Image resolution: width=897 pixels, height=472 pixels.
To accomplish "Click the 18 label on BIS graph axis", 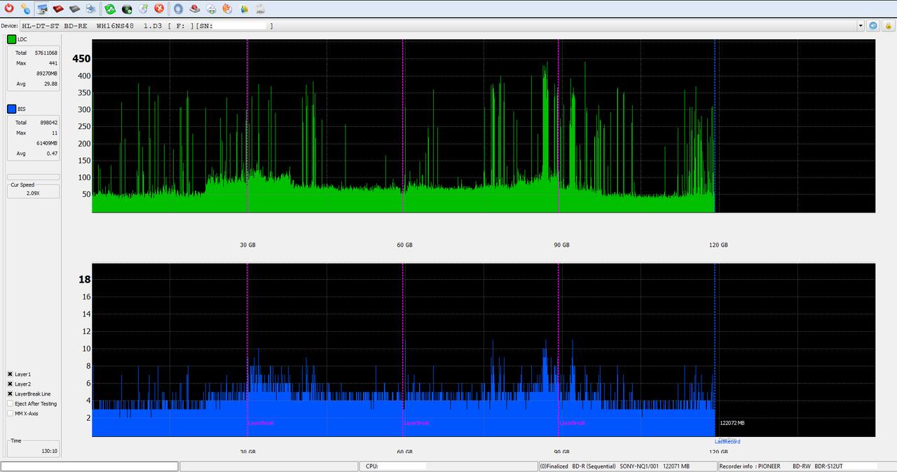I will (x=85, y=279).
